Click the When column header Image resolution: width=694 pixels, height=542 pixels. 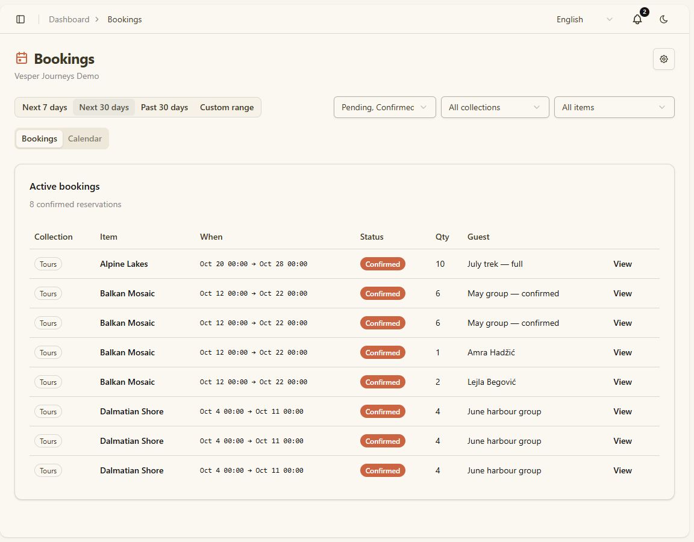click(x=211, y=237)
